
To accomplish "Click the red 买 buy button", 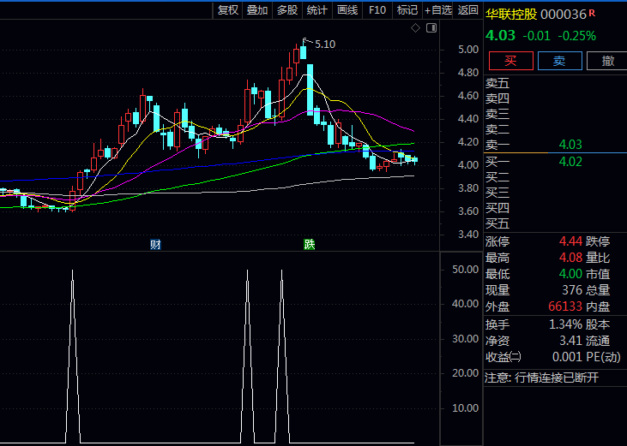I will click(510, 61).
